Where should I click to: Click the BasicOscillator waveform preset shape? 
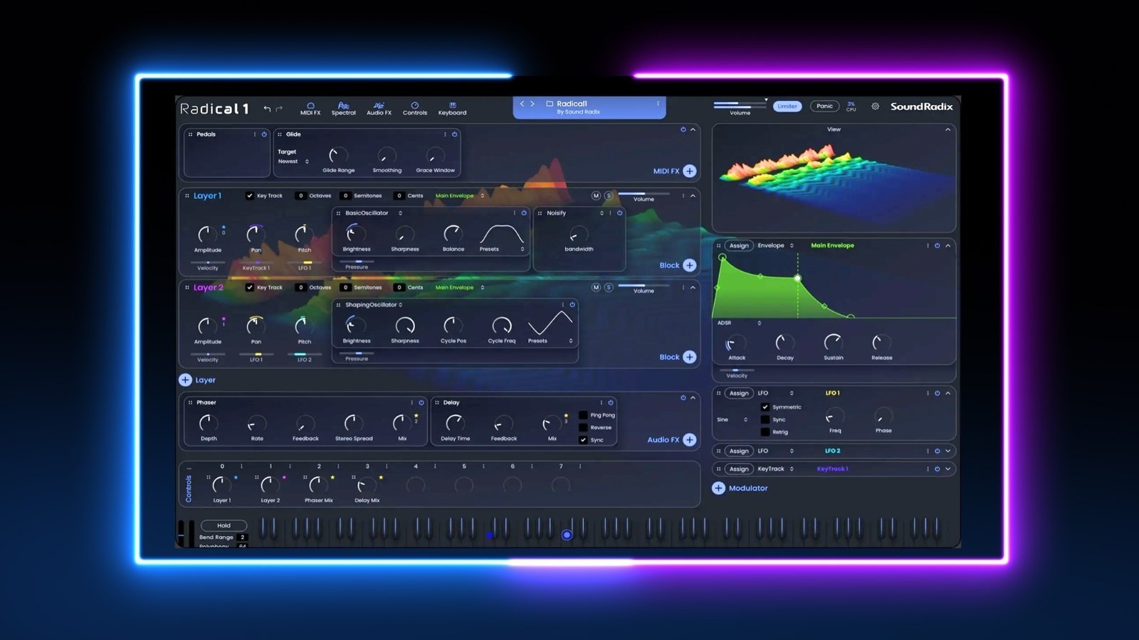[502, 234]
